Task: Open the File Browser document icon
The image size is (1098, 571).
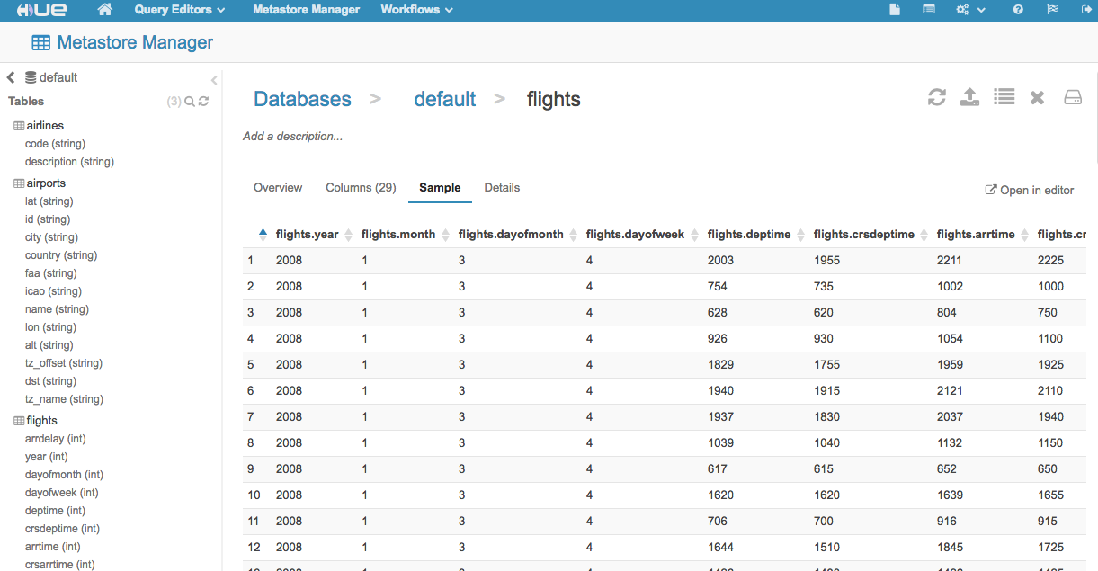Action: point(894,10)
